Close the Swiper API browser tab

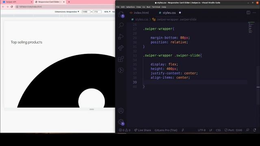[x=32, y=2]
